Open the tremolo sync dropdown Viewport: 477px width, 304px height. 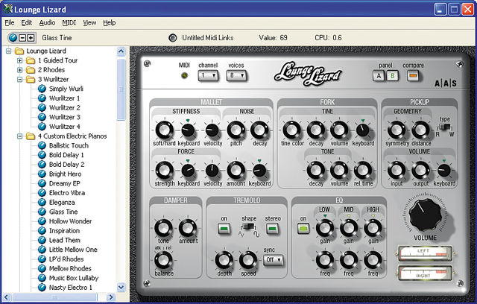[274, 260]
